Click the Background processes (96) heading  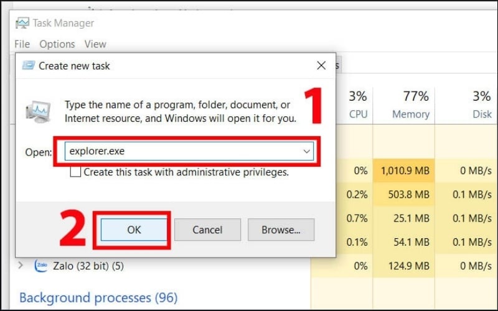(x=98, y=298)
